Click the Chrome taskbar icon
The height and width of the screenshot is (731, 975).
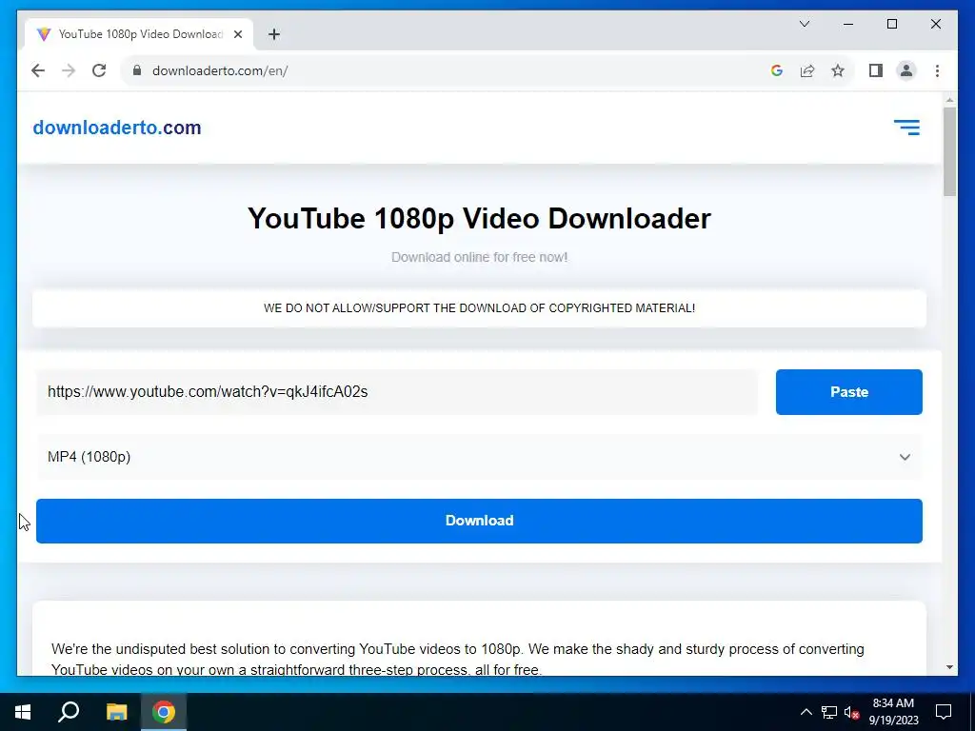pyautogui.click(x=164, y=712)
